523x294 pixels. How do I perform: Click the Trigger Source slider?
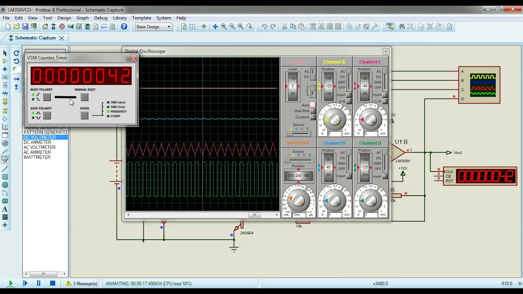[298, 134]
